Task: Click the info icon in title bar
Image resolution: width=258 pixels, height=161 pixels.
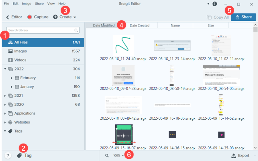Action: point(215,4)
